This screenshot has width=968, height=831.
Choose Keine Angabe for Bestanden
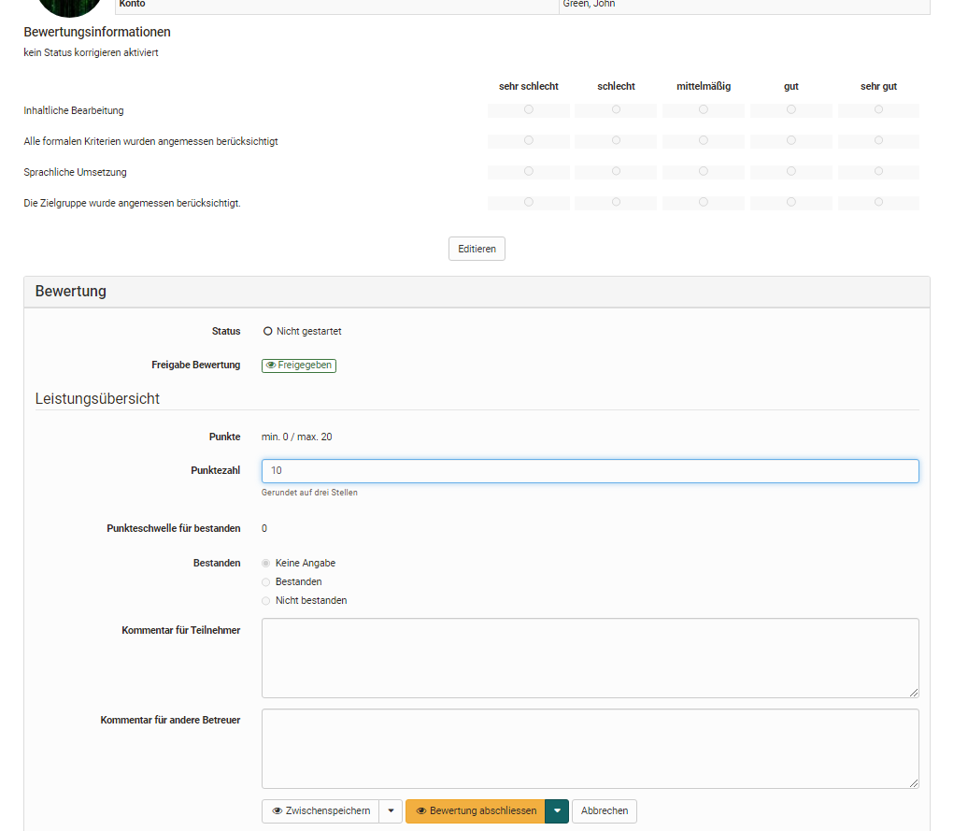point(266,564)
